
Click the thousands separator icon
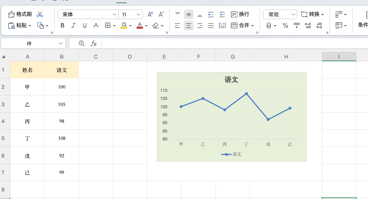click(x=296, y=25)
